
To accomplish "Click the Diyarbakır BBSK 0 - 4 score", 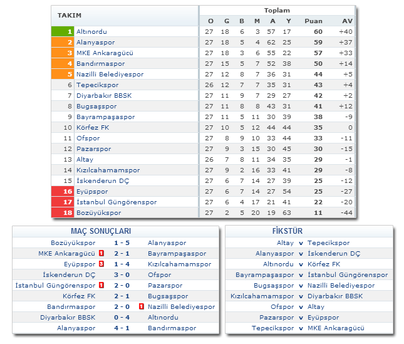I will tap(122, 318).
